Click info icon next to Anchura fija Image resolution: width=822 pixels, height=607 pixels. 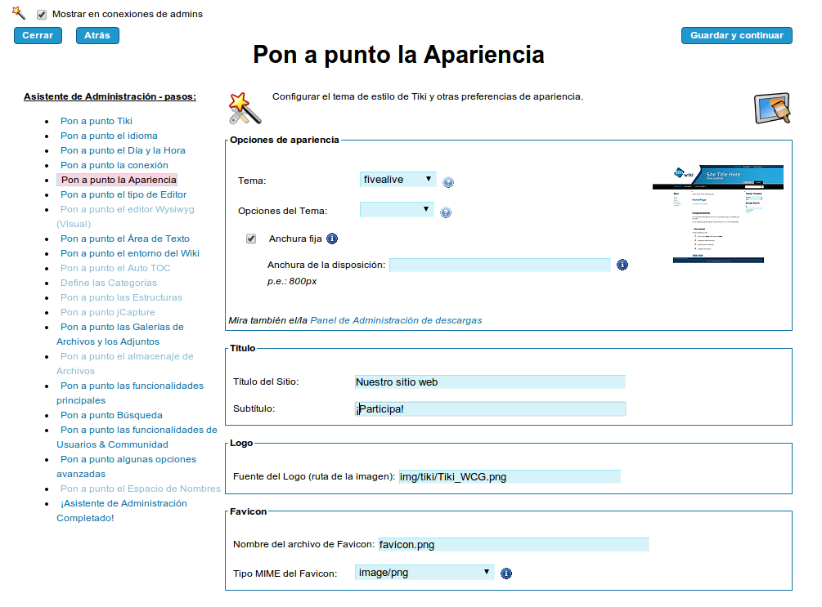tap(332, 239)
